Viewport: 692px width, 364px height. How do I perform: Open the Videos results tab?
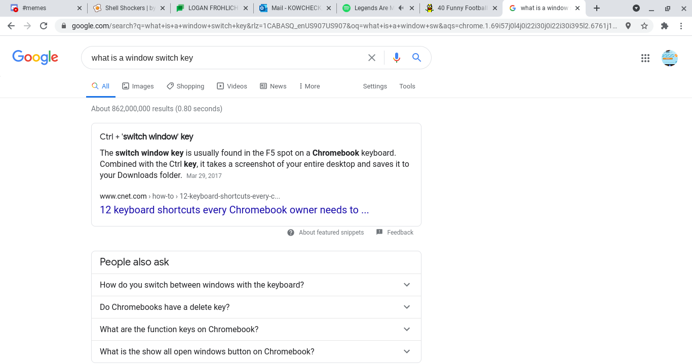pos(232,86)
